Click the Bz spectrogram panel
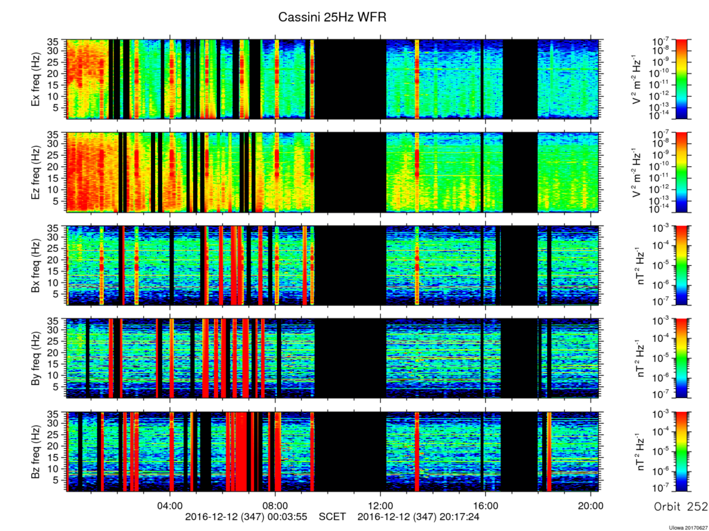 pyautogui.click(x=333, y=452)
